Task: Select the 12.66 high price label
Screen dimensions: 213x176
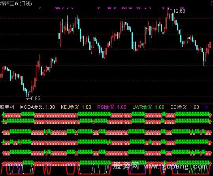Action: [x=179, y=11]
